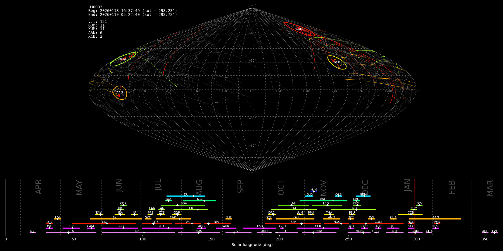Click the red dashed current-date line in timeline

[415, 207]
